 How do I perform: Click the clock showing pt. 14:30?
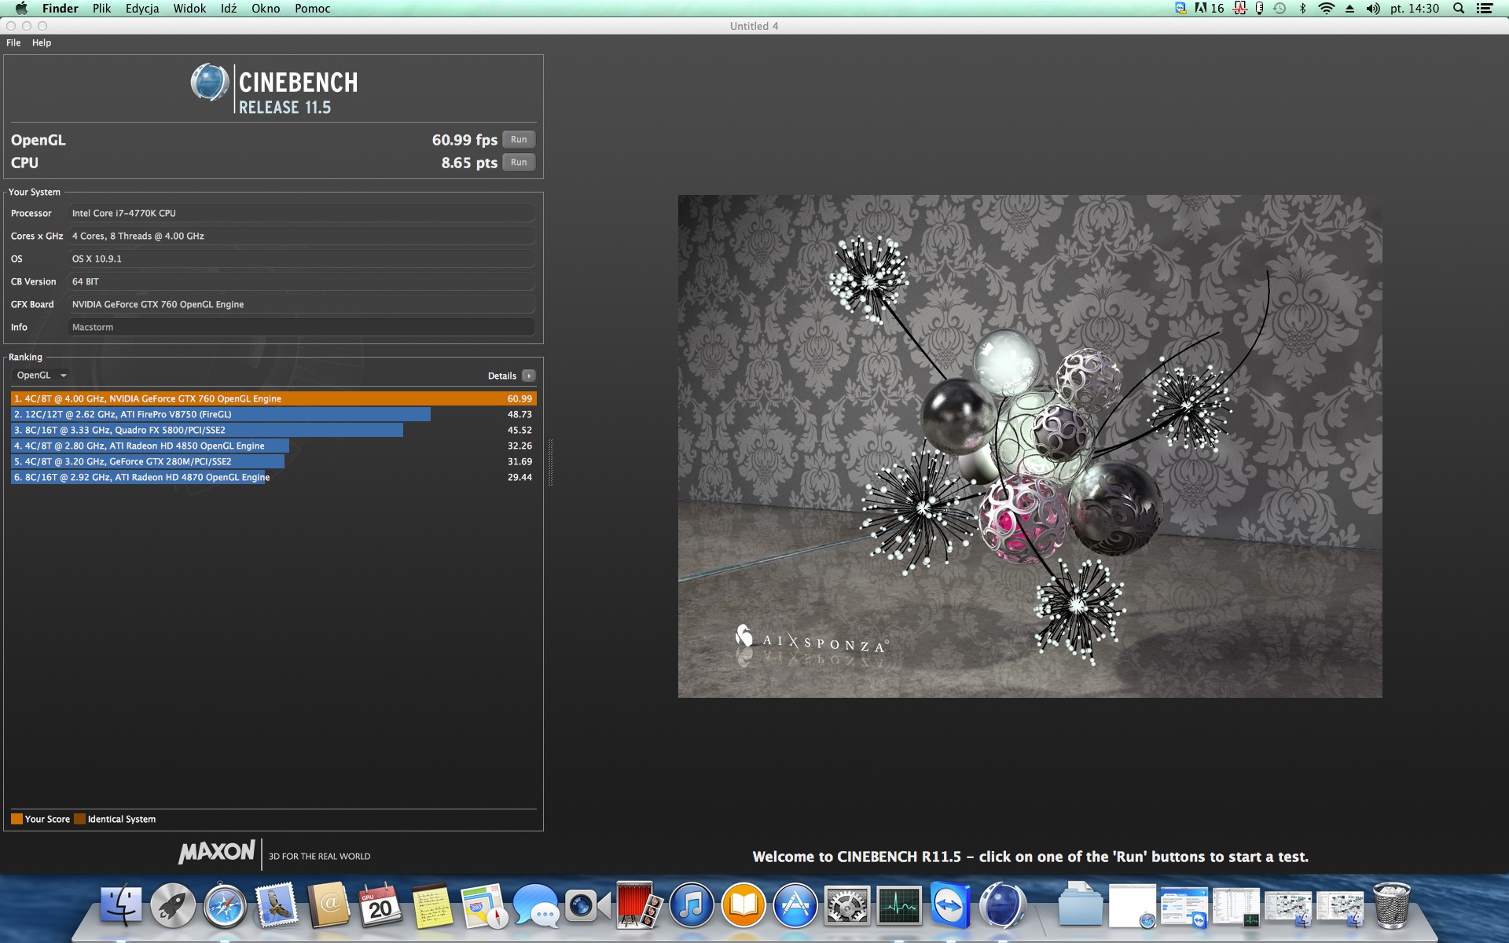coord(1415,9)
